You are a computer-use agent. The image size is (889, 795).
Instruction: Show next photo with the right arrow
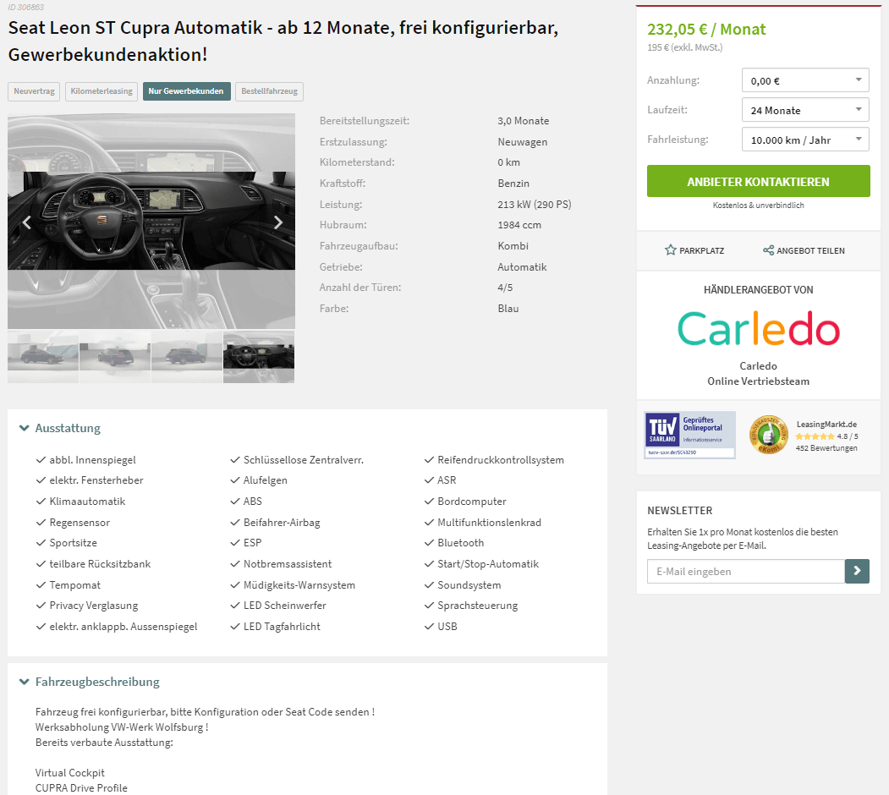click(277, 222)
